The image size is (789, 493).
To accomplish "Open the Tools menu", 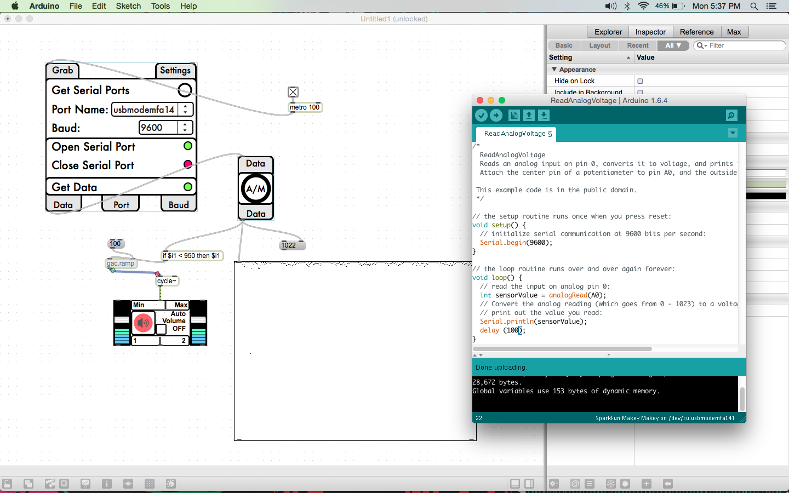I will click(161, 6).
